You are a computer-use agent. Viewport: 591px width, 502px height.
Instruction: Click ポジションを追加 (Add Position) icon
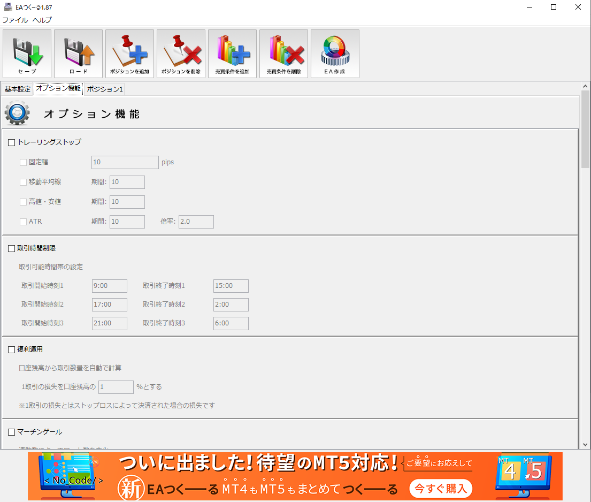coord(129,54)
